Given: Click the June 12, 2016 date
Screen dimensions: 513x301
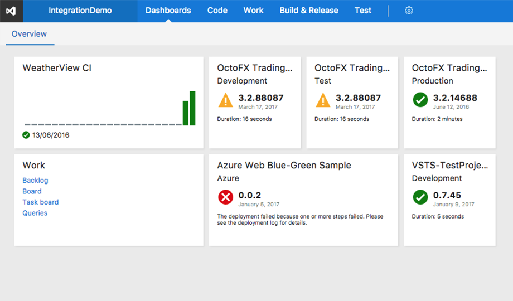Looking at the screenshot, I should pos(451,107).
